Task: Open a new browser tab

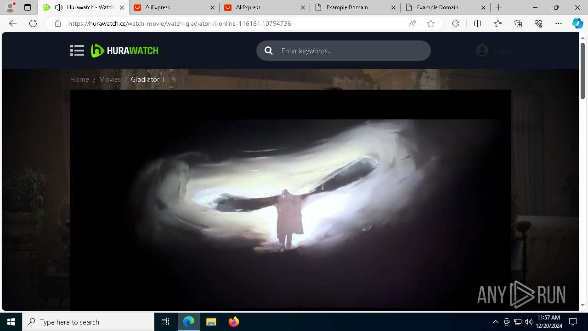Action: tap(499, 7)
